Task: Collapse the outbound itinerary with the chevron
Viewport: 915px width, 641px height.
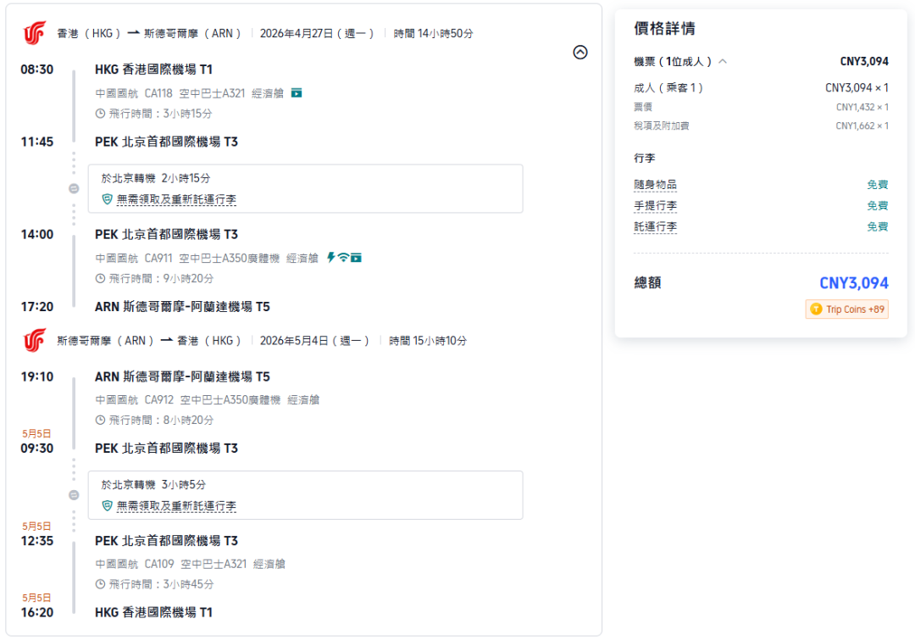Action: click(x=580, y=52)
